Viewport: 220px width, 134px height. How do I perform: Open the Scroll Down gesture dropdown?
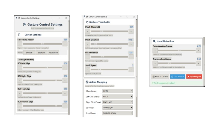[117, 113]
